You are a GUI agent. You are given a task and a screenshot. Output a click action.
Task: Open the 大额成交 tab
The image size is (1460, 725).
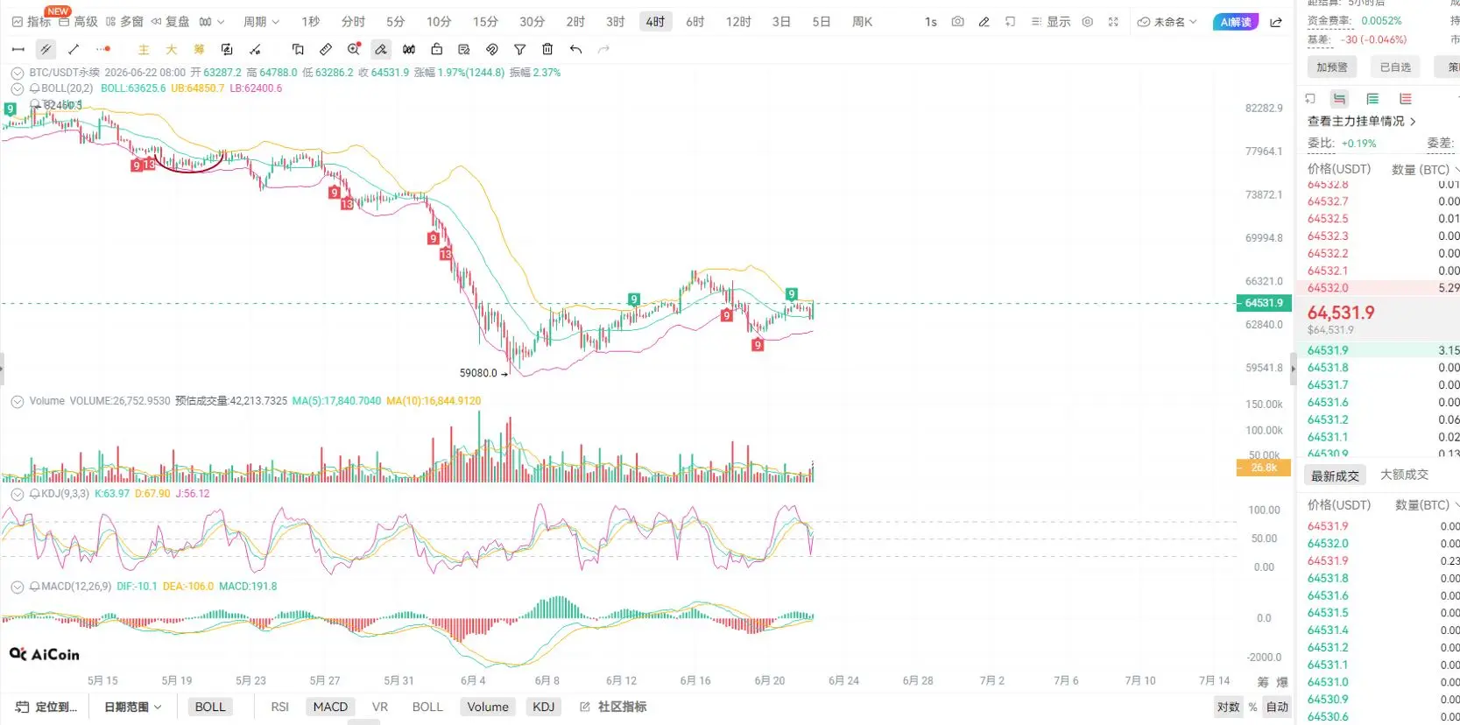[x=1404, y=475]
